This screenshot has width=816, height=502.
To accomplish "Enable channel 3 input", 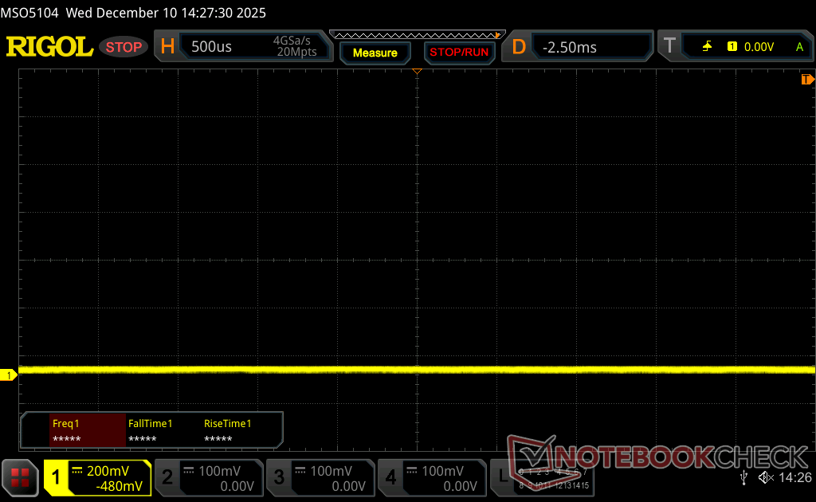I will 320,477.
